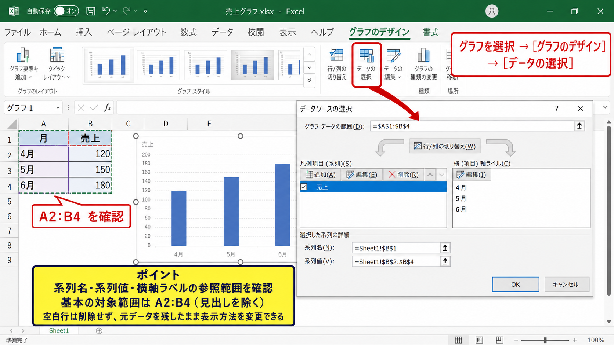Click the zoom slider handle
This screenshot has width=614, height=345.
tap(545, 340)
